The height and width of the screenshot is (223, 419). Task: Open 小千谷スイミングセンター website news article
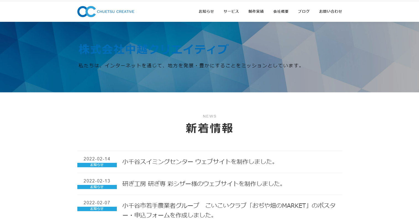point(199,162)
